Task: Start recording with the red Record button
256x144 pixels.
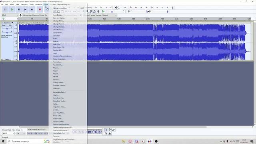Action: tap(40, 10)
